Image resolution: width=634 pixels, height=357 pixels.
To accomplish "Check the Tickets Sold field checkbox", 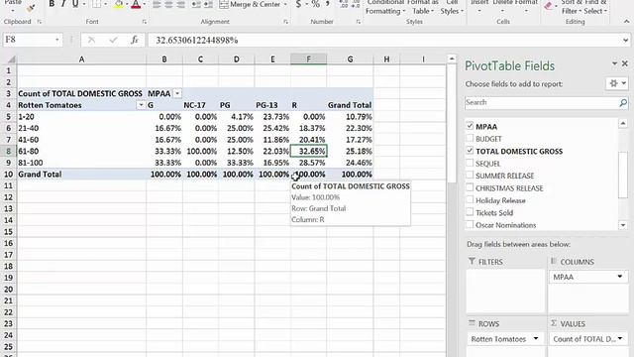I will pos(470,212).
